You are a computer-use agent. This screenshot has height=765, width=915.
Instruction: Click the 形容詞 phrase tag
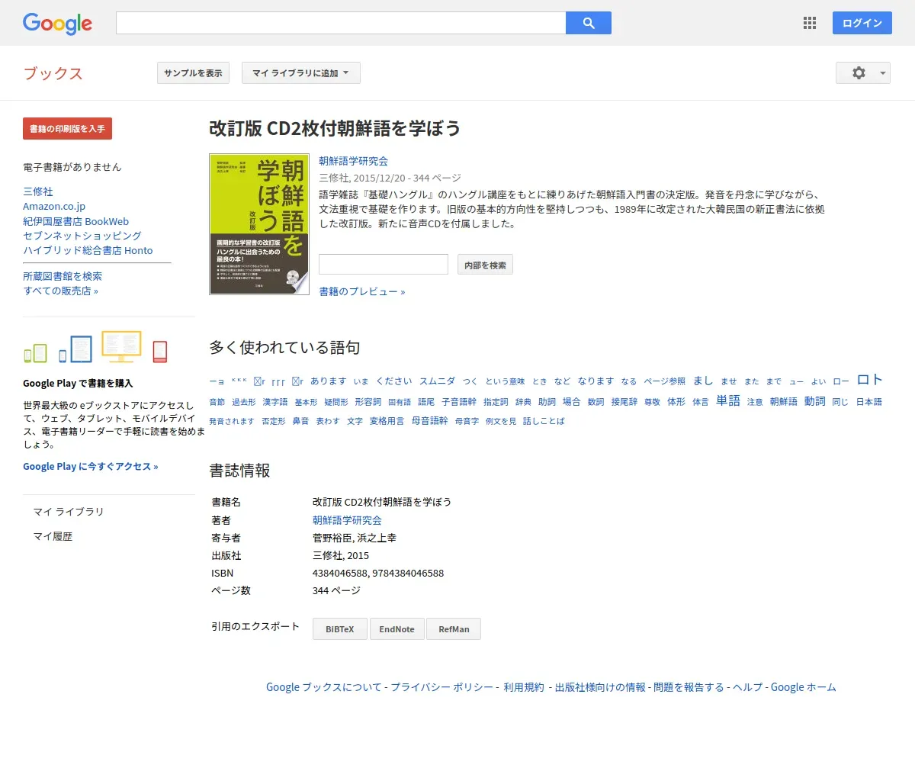(x=368, y=402)
